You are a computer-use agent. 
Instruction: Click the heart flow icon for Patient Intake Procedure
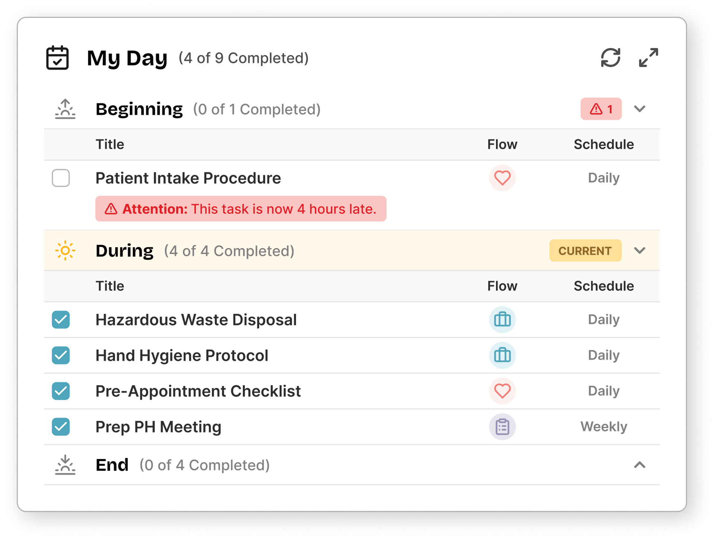pyautogui.click(x=502, y=178)
